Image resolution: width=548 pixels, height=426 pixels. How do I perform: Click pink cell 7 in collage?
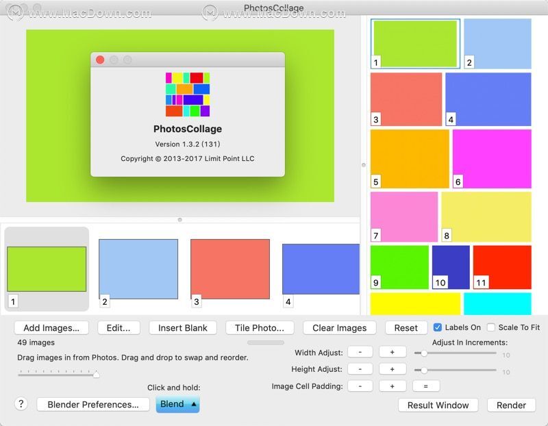point(404,216)
